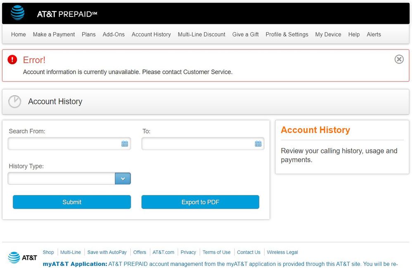Follow the Contact Us footer link

click(249, 252)
